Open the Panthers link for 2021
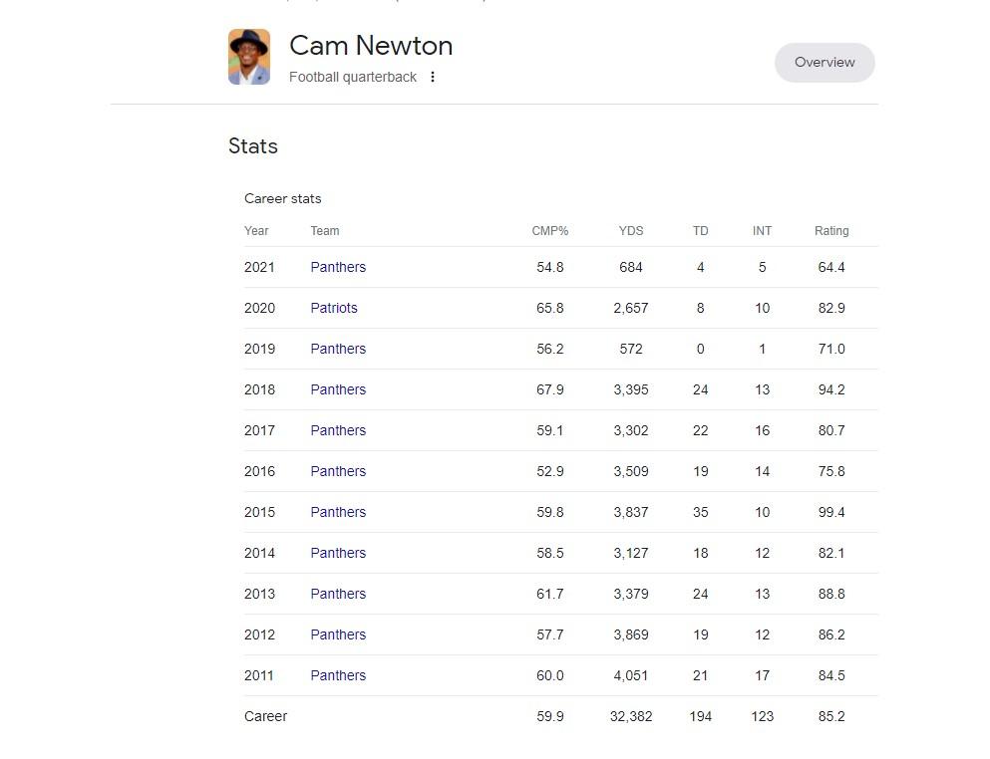990x759 pixels. click(x=338, y=267)
